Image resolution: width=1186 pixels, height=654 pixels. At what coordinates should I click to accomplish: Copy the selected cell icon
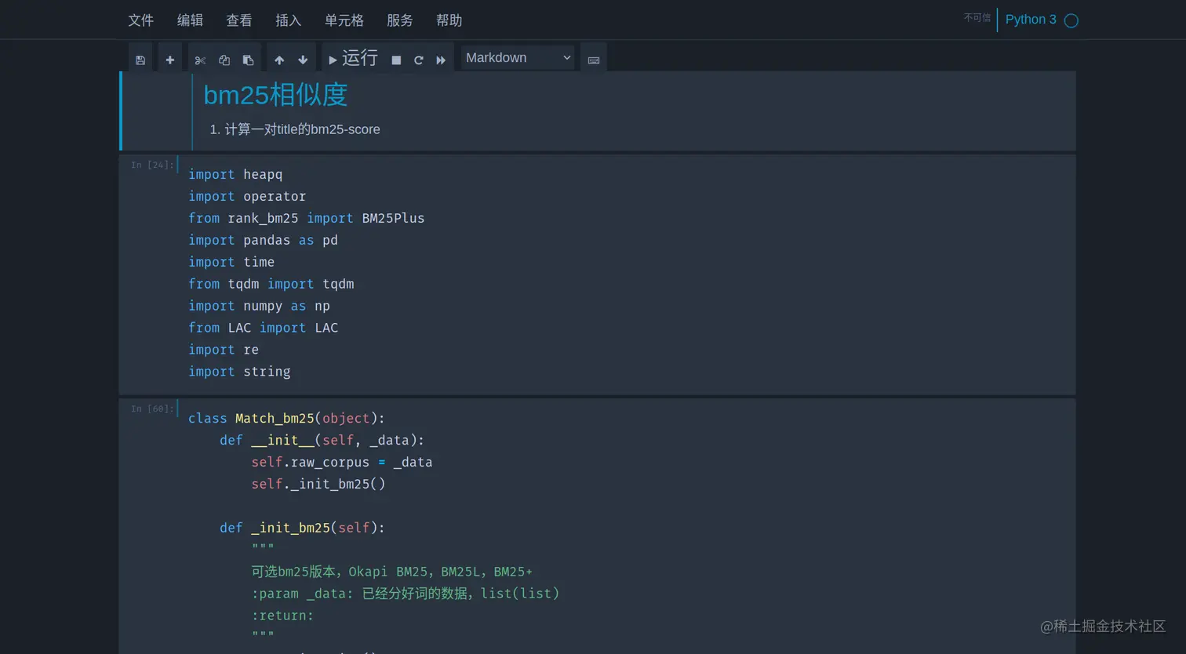pyautogui.click(x=224, y=60)
